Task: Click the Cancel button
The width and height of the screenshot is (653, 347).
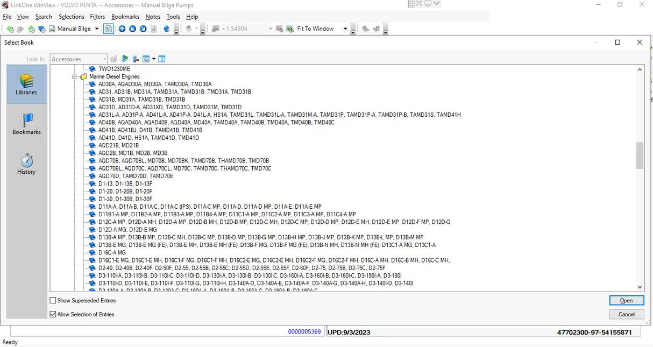Action: coord(626,314)
